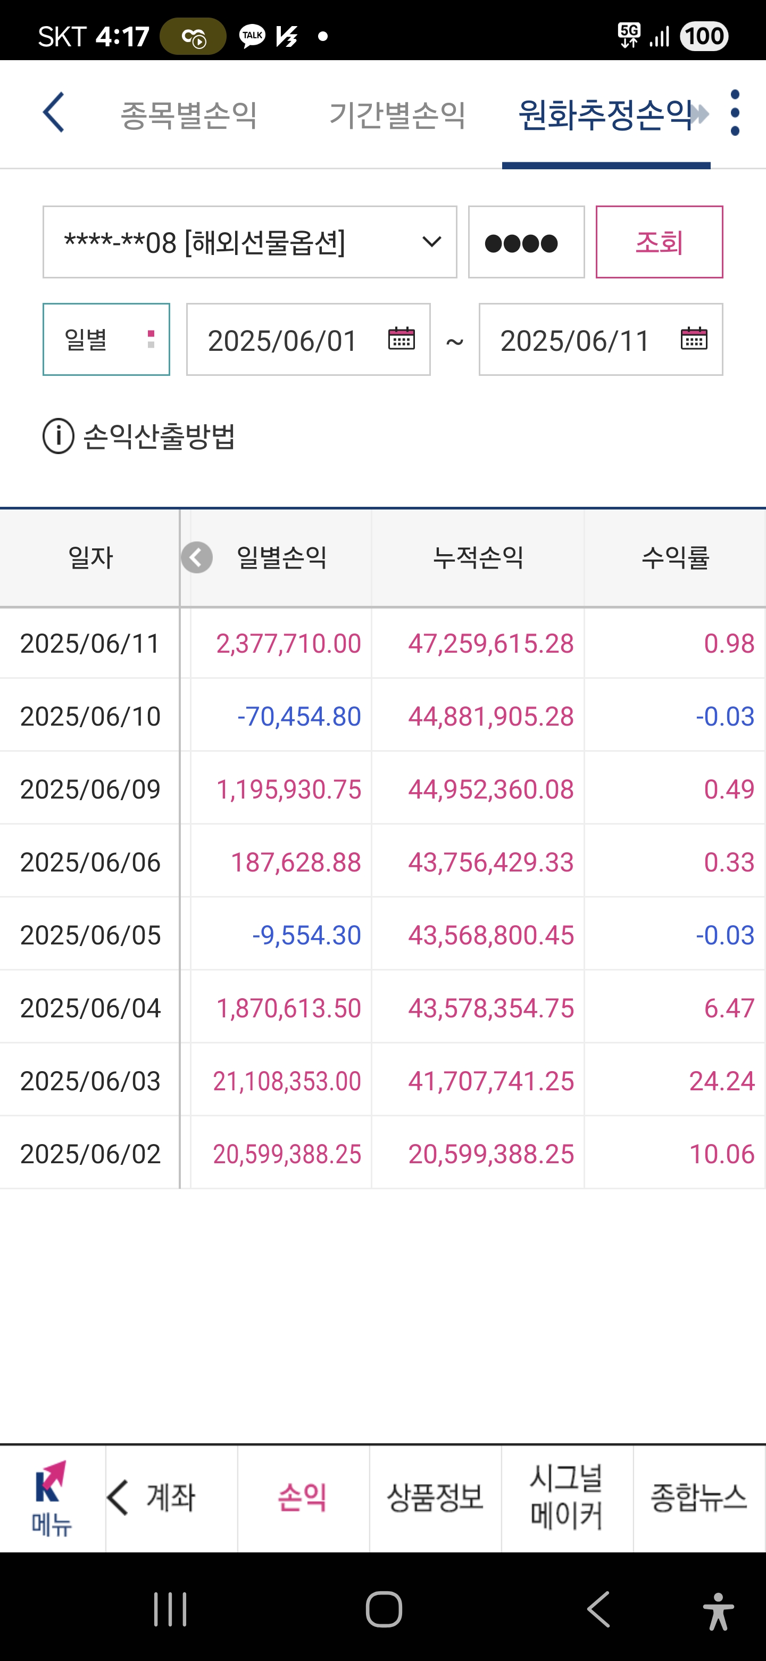Tap the 일자 column header
This screenshot has width=766, height=1661.
[x=90, y=558]
